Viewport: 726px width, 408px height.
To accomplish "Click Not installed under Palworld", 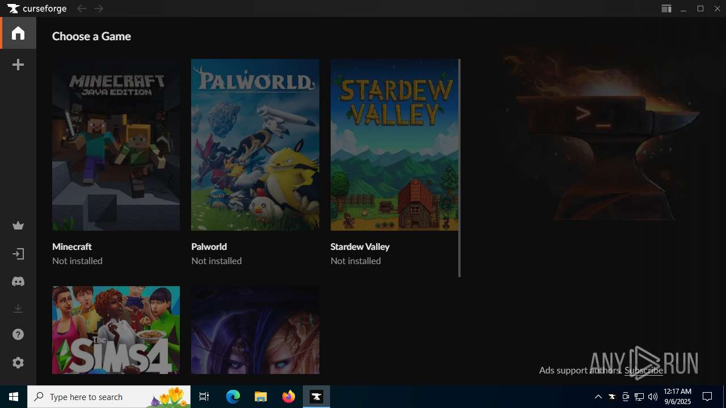I will coord(217,261).
